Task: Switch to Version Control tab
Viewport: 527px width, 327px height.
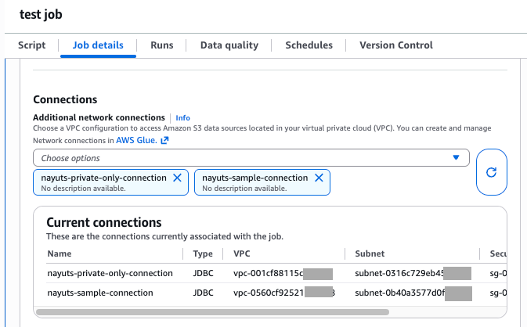Action: [x=395, y=45]
